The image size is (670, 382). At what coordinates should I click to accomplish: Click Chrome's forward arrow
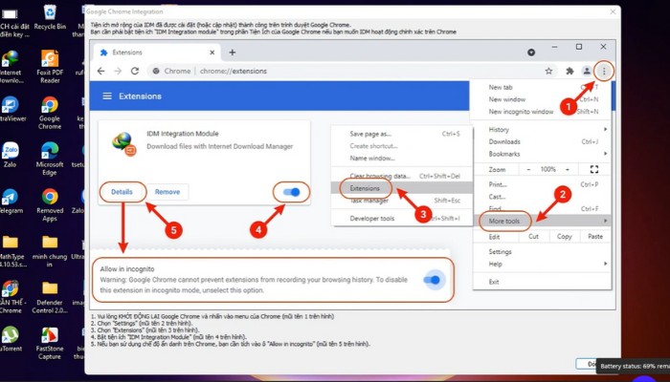click(118, 71)
